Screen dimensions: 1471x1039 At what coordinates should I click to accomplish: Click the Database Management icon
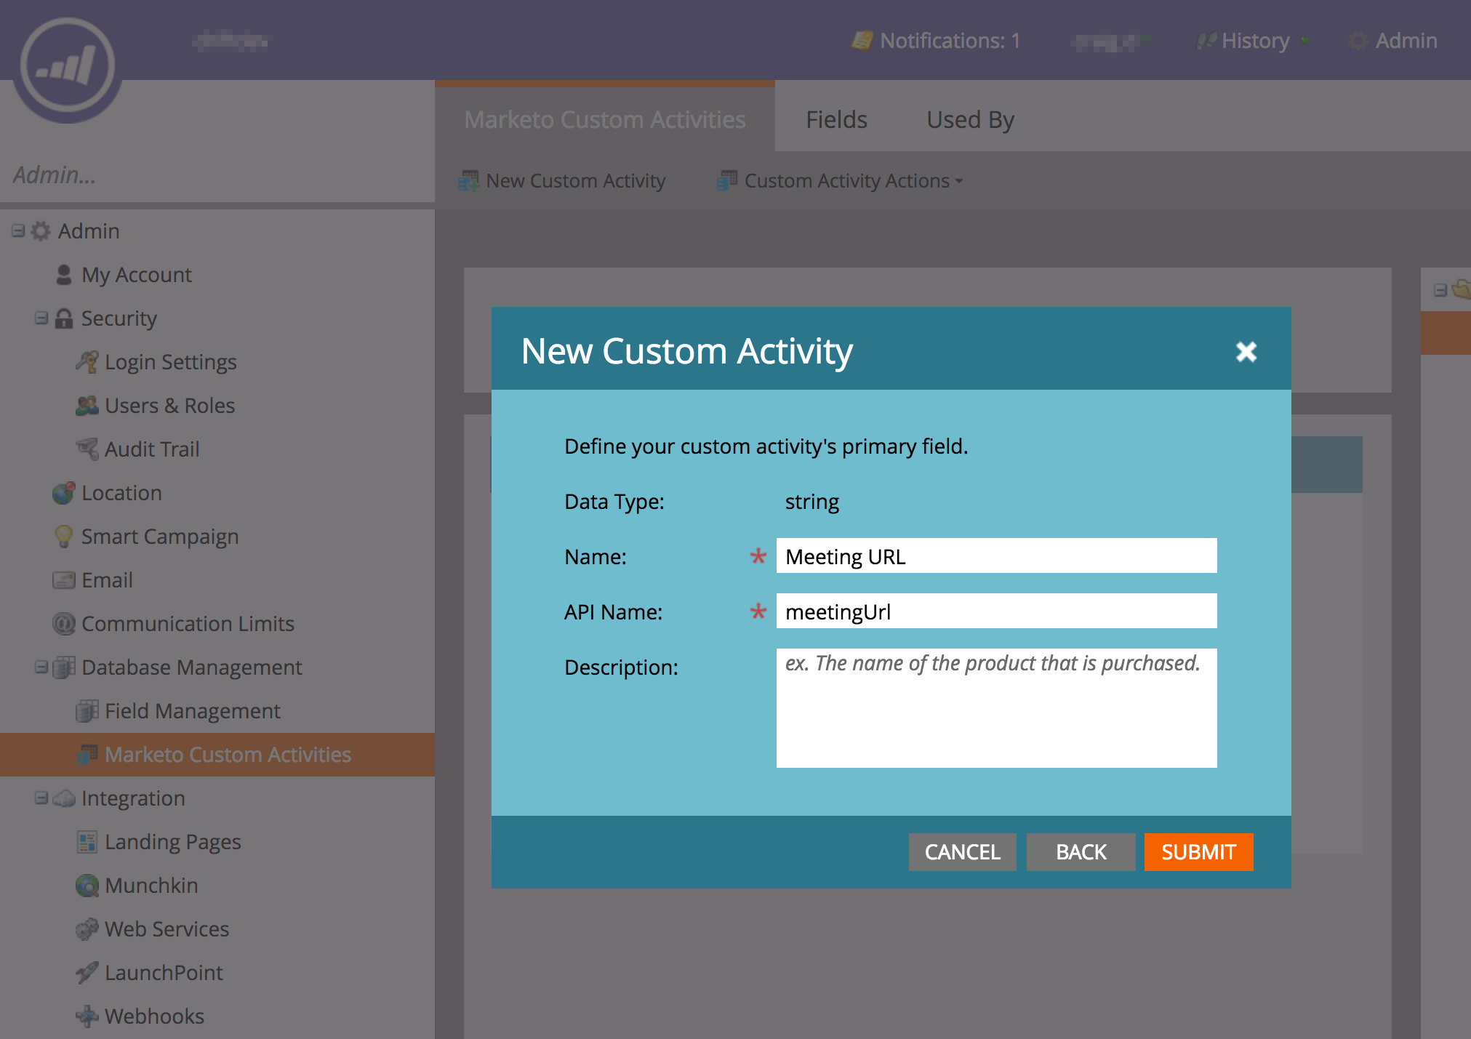[64, 667]
